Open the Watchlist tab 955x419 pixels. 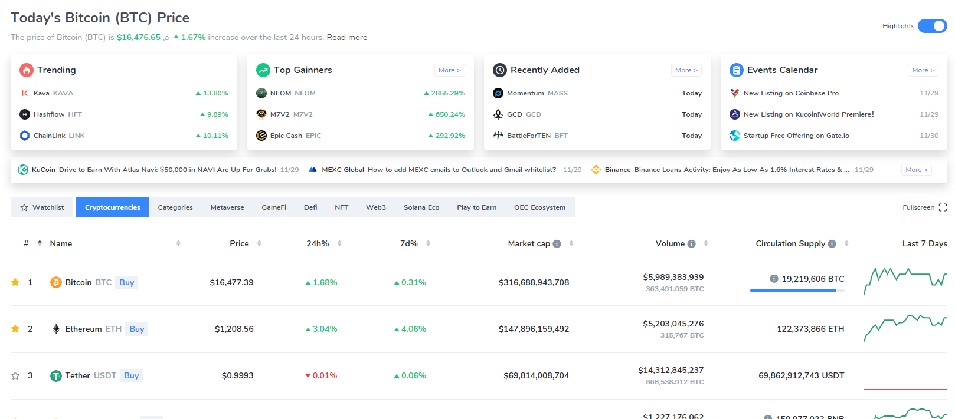(42, 207)
